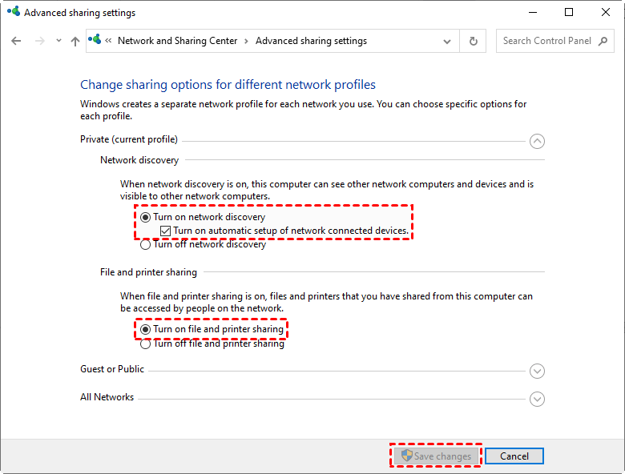The image size is (625, 474).
Task: Click the Save changes button
Action: [x=436, y=456]
